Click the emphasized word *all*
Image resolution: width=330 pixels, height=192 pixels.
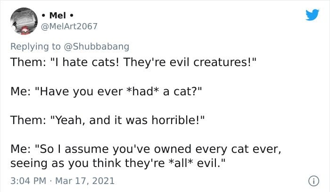[182, 163]
